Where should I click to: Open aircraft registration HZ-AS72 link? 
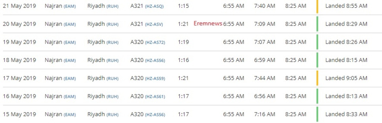(155, 42)
